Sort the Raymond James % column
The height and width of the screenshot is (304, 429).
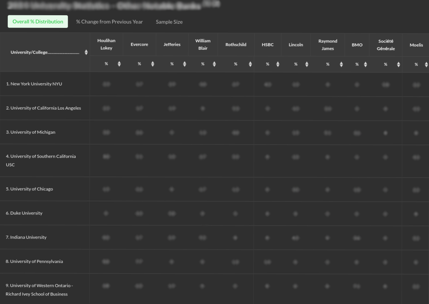[341, 64]
